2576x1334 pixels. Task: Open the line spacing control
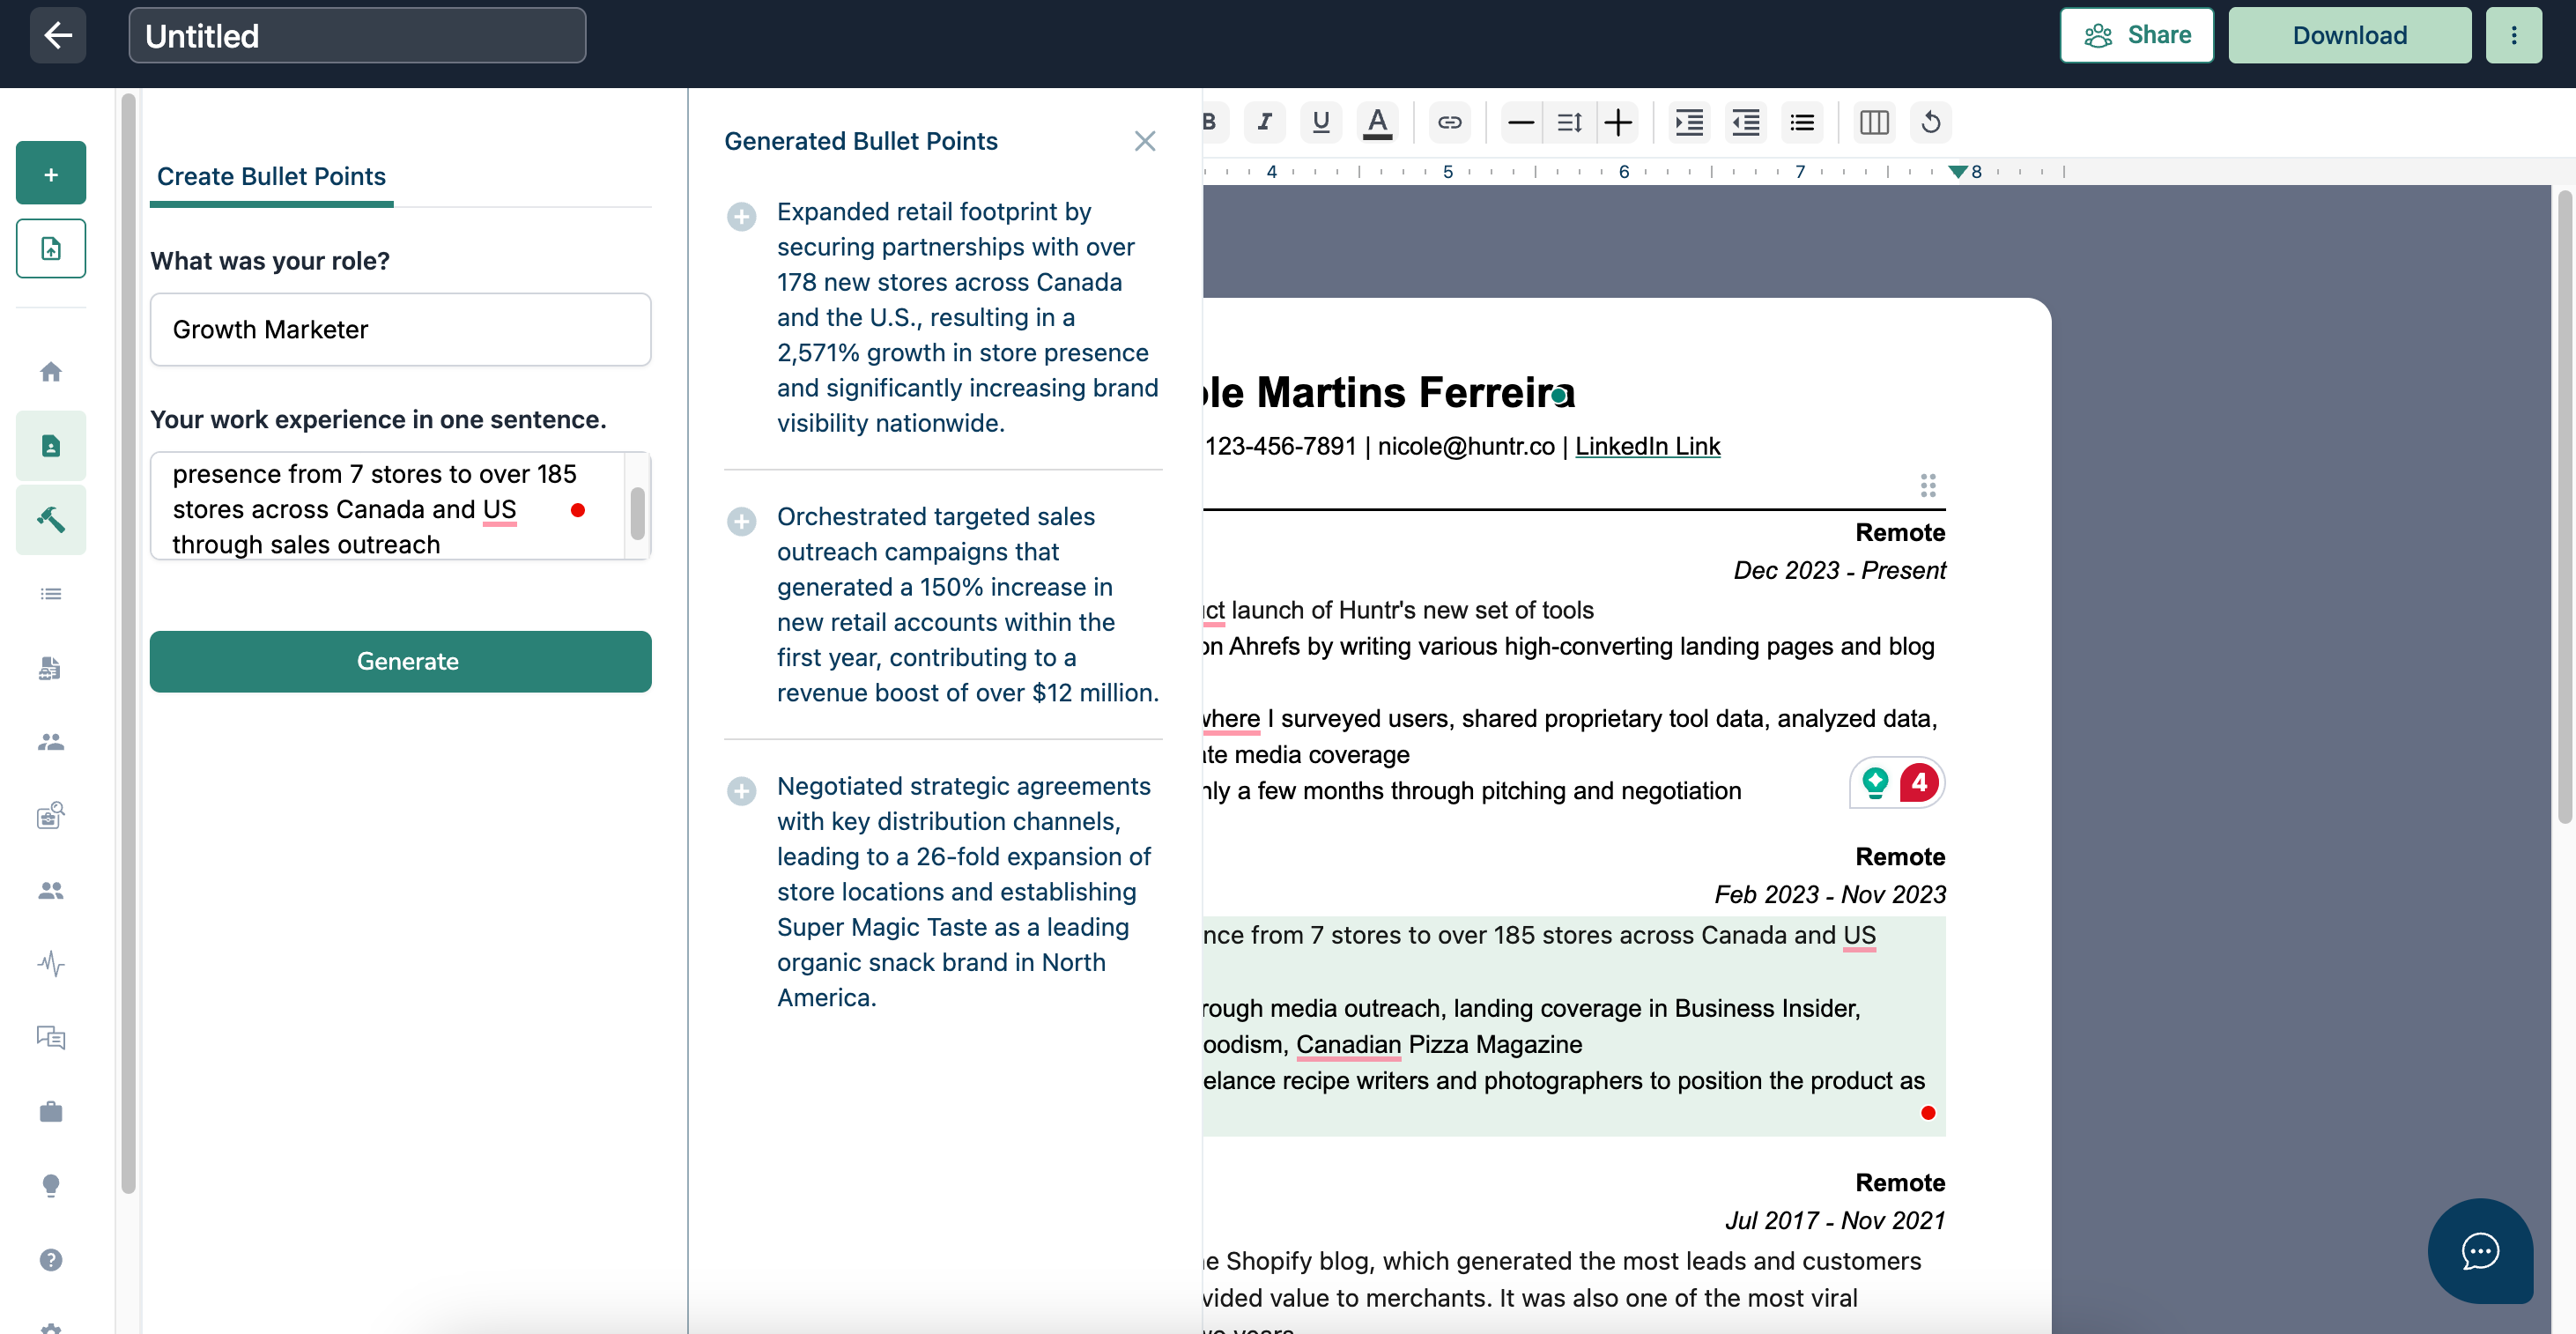click(1569, 122)
